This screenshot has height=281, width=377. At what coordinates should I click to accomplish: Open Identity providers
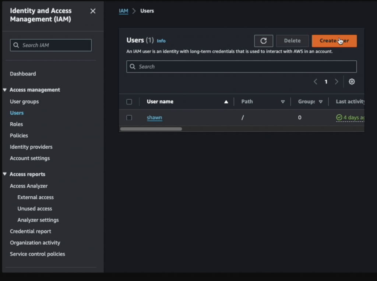[x=31, y=147]
